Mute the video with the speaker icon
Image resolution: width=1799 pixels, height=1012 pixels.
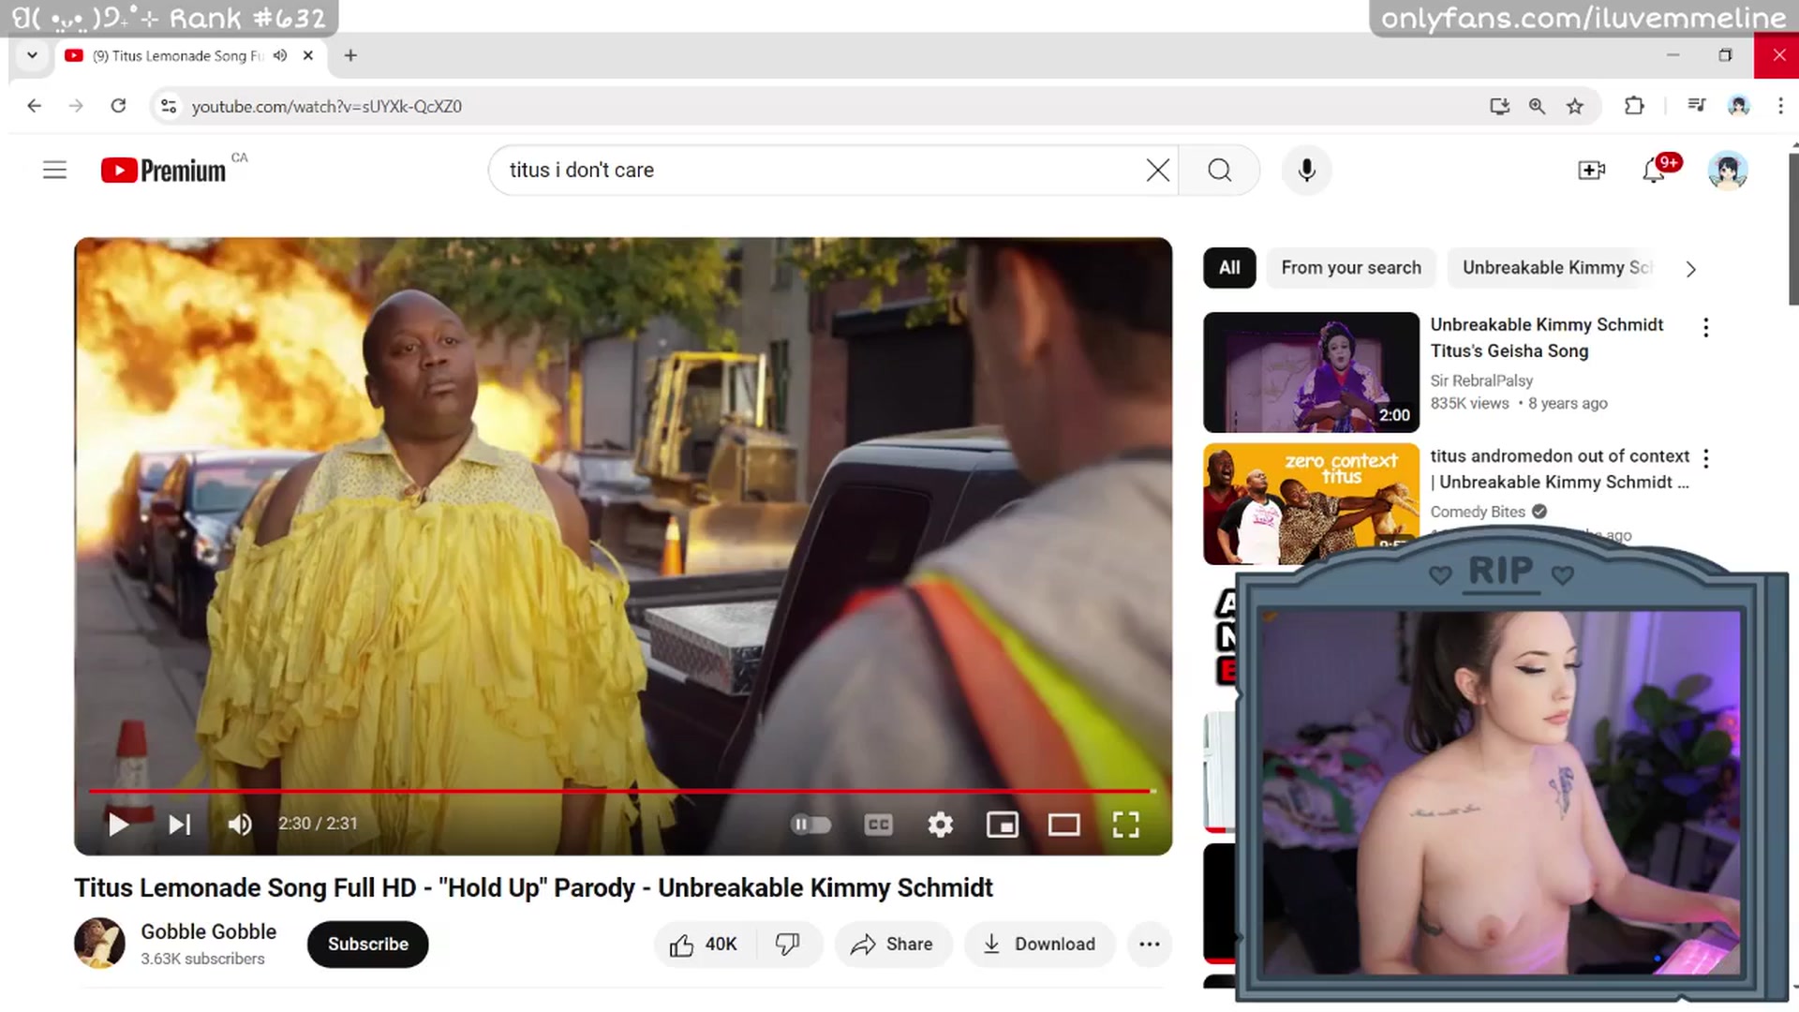240,824
